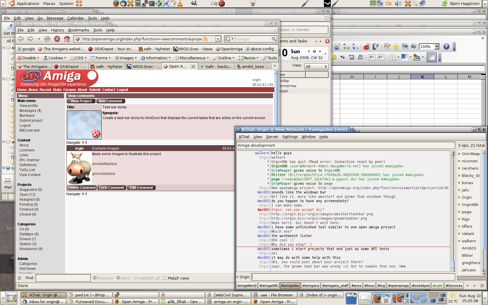Viewport: 488px width, 305px height.
Task: Toggle the Match case checkbox
Action: click(165, 278)
